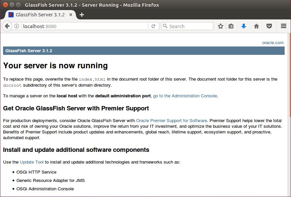Screen dimensions: 291x197
Task: Show site information for localhost
Action: (17, 26)
